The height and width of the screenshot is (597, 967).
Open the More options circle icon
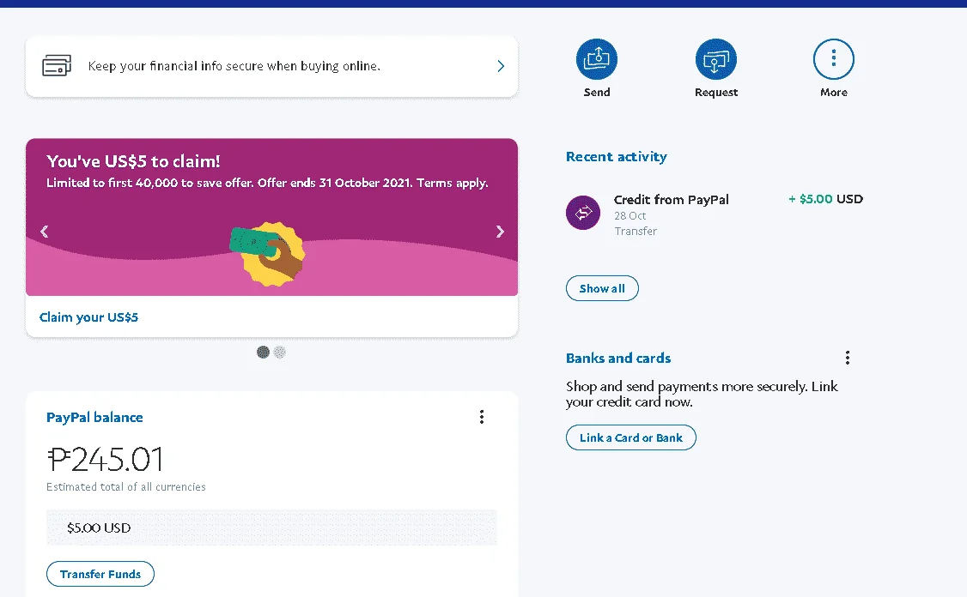coord(833,59)
